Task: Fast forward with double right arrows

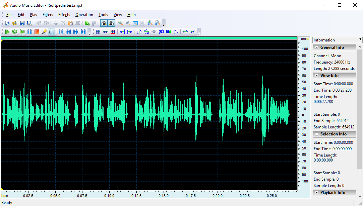Action: click(76, 32)
